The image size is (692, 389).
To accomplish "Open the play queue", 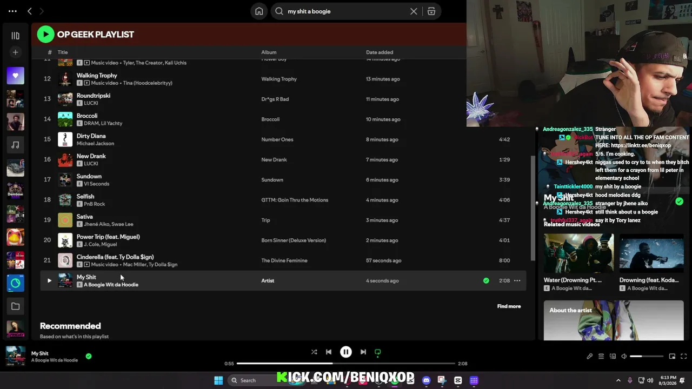I will (x=601, y=357).
